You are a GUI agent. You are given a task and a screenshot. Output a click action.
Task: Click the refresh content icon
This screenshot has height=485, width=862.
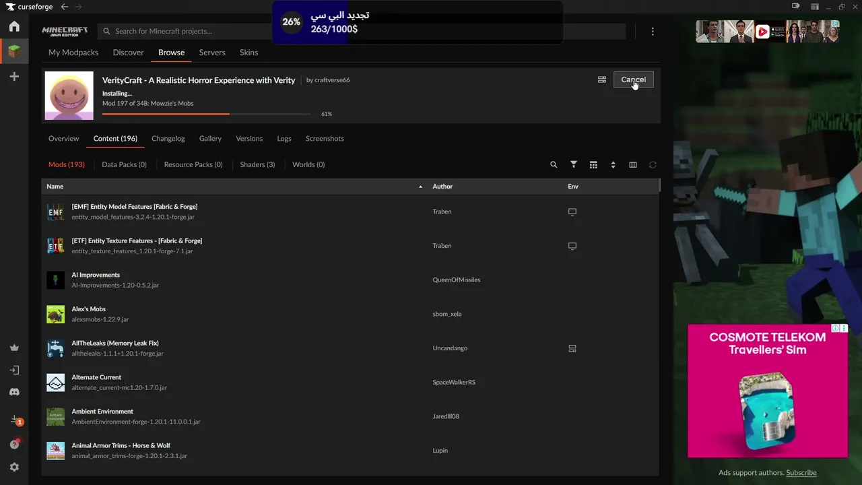(653, 164)
